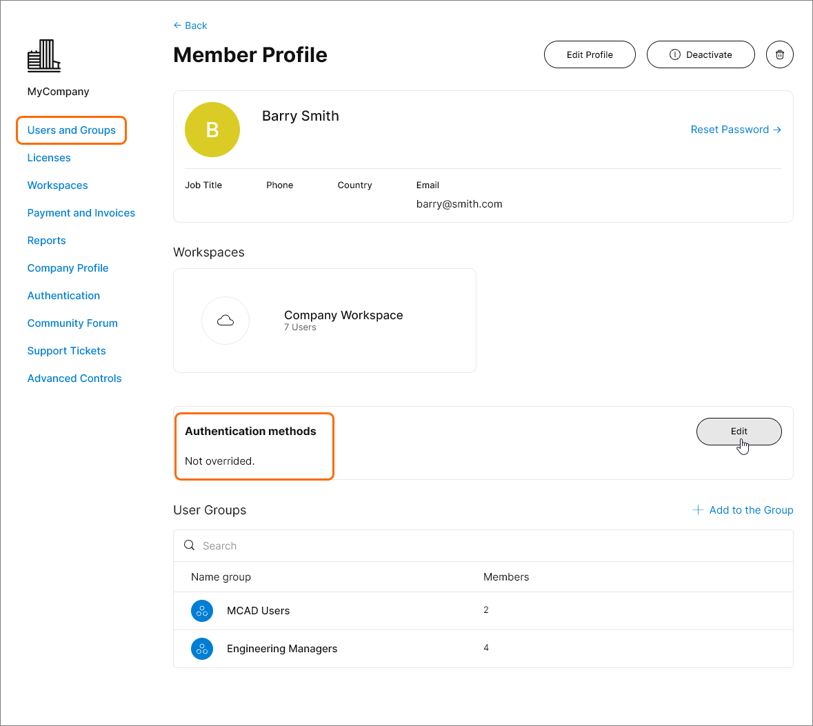Image resolution: width=813 pixels, height=726 pixels.
Task: Select the Company Workspace card
Action: click(x=343, y=320)
